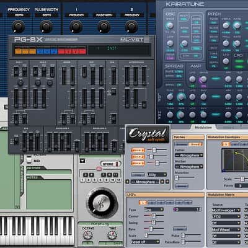
Task: Click the PITCH VIBRA knob in Kairatune
Action: coord(226,25)
